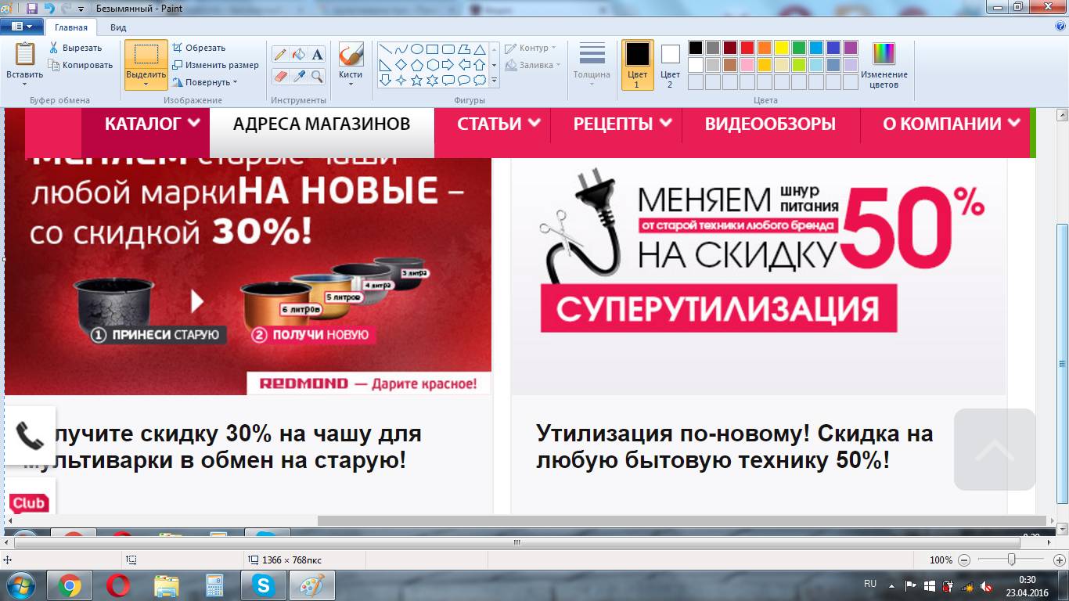Open Skype from the taskbar
This screenshot has width=1069, height=601.
point(264,585)
